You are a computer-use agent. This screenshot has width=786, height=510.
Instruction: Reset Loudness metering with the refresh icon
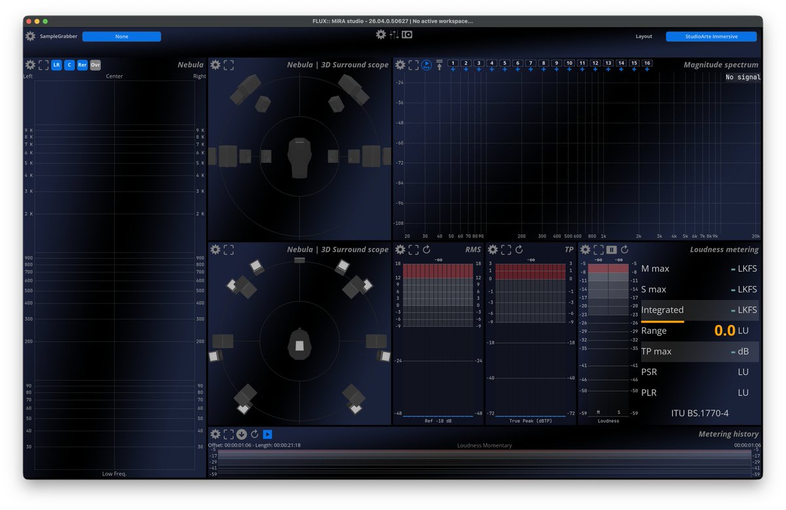(x=624, y=249)
